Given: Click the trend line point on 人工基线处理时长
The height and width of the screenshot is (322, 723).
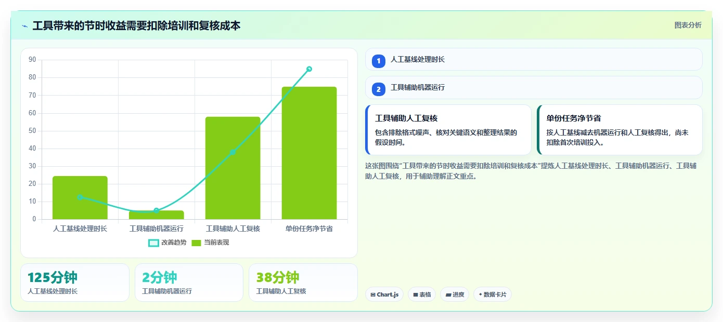Looking at the screenshot, I should tap(80, 197).
